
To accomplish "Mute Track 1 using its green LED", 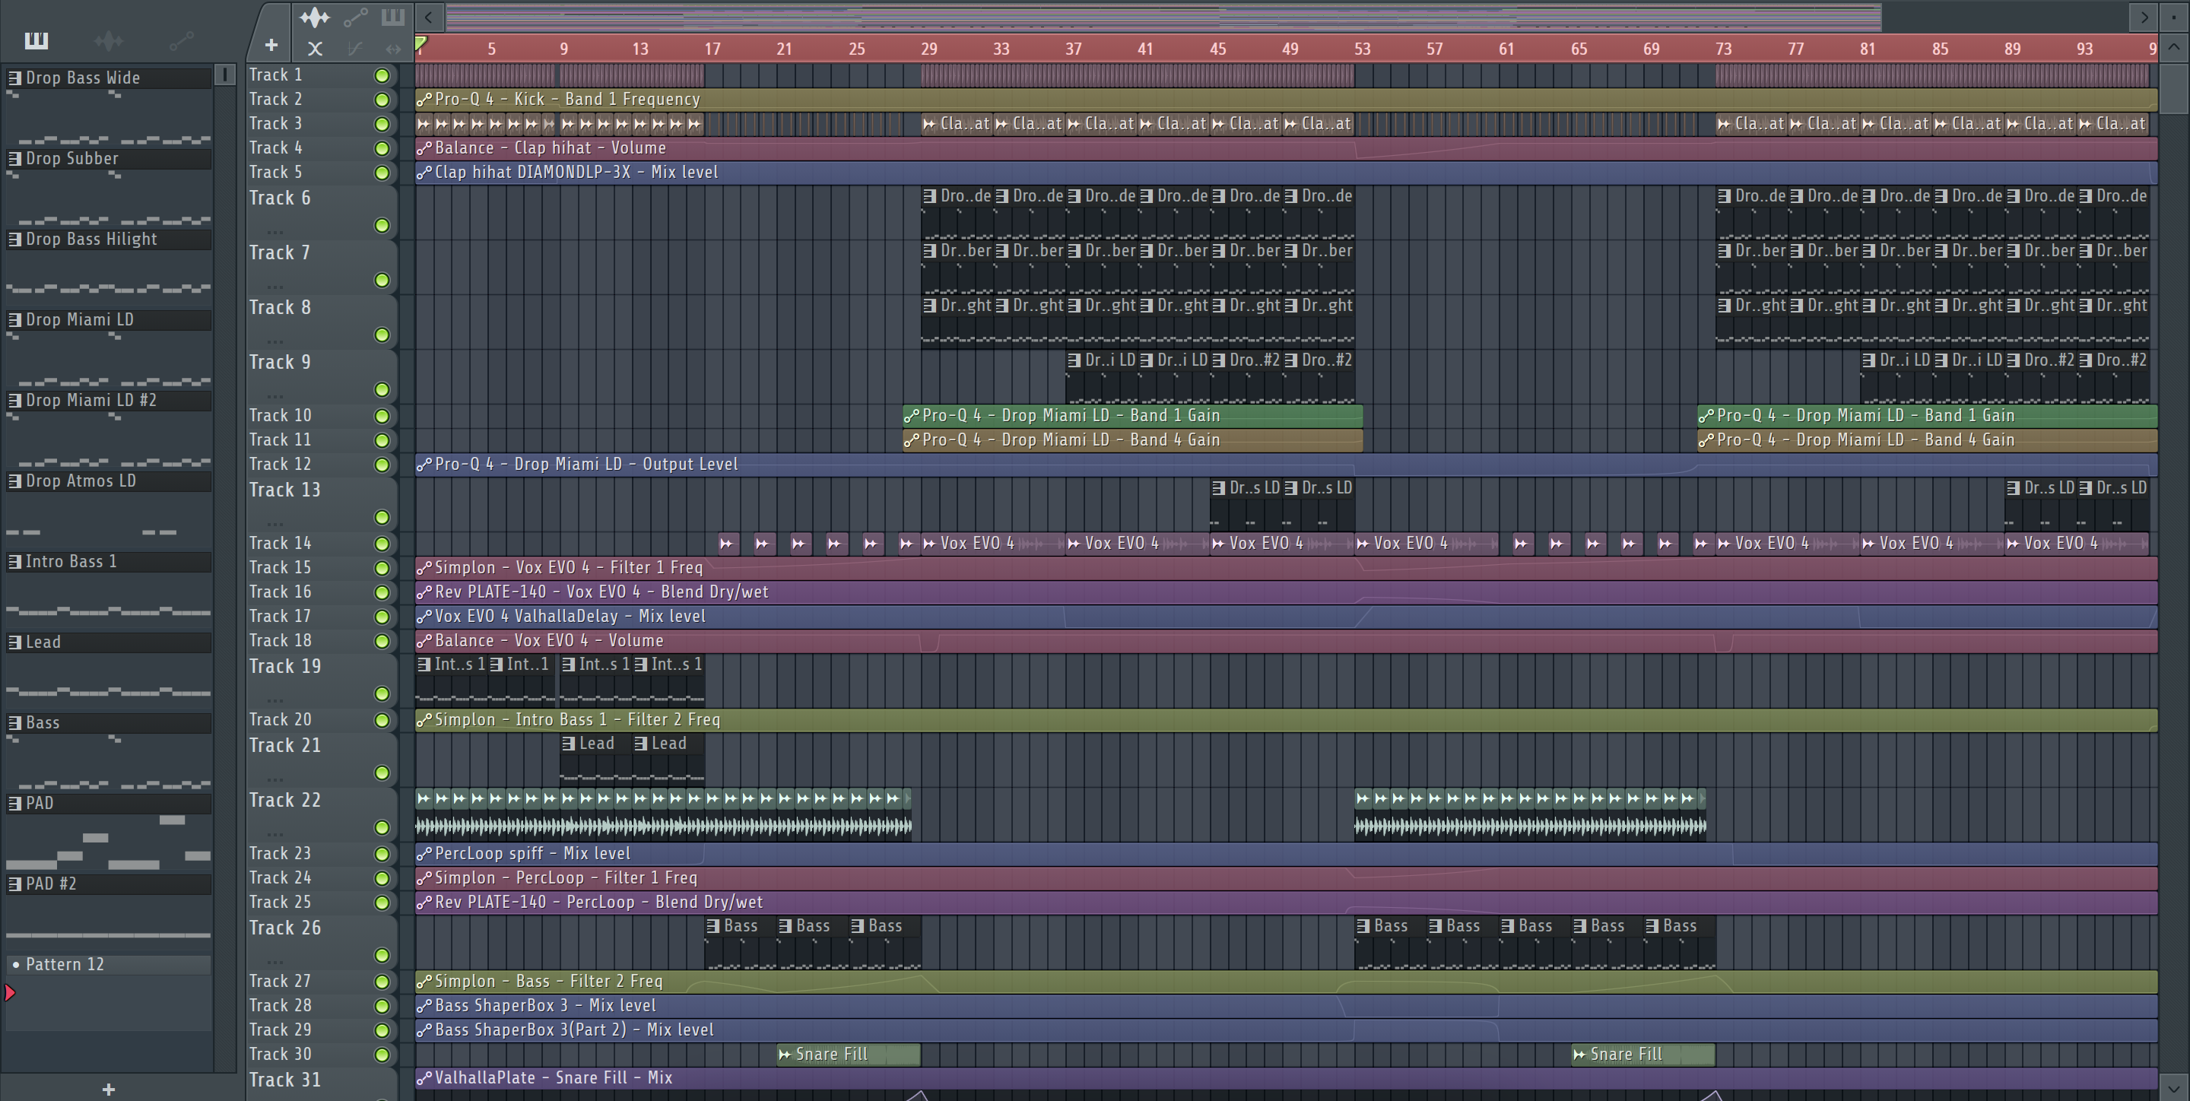I will click(x=382, y=76).
